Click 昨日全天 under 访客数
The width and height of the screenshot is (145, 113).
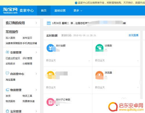(100, 61)
